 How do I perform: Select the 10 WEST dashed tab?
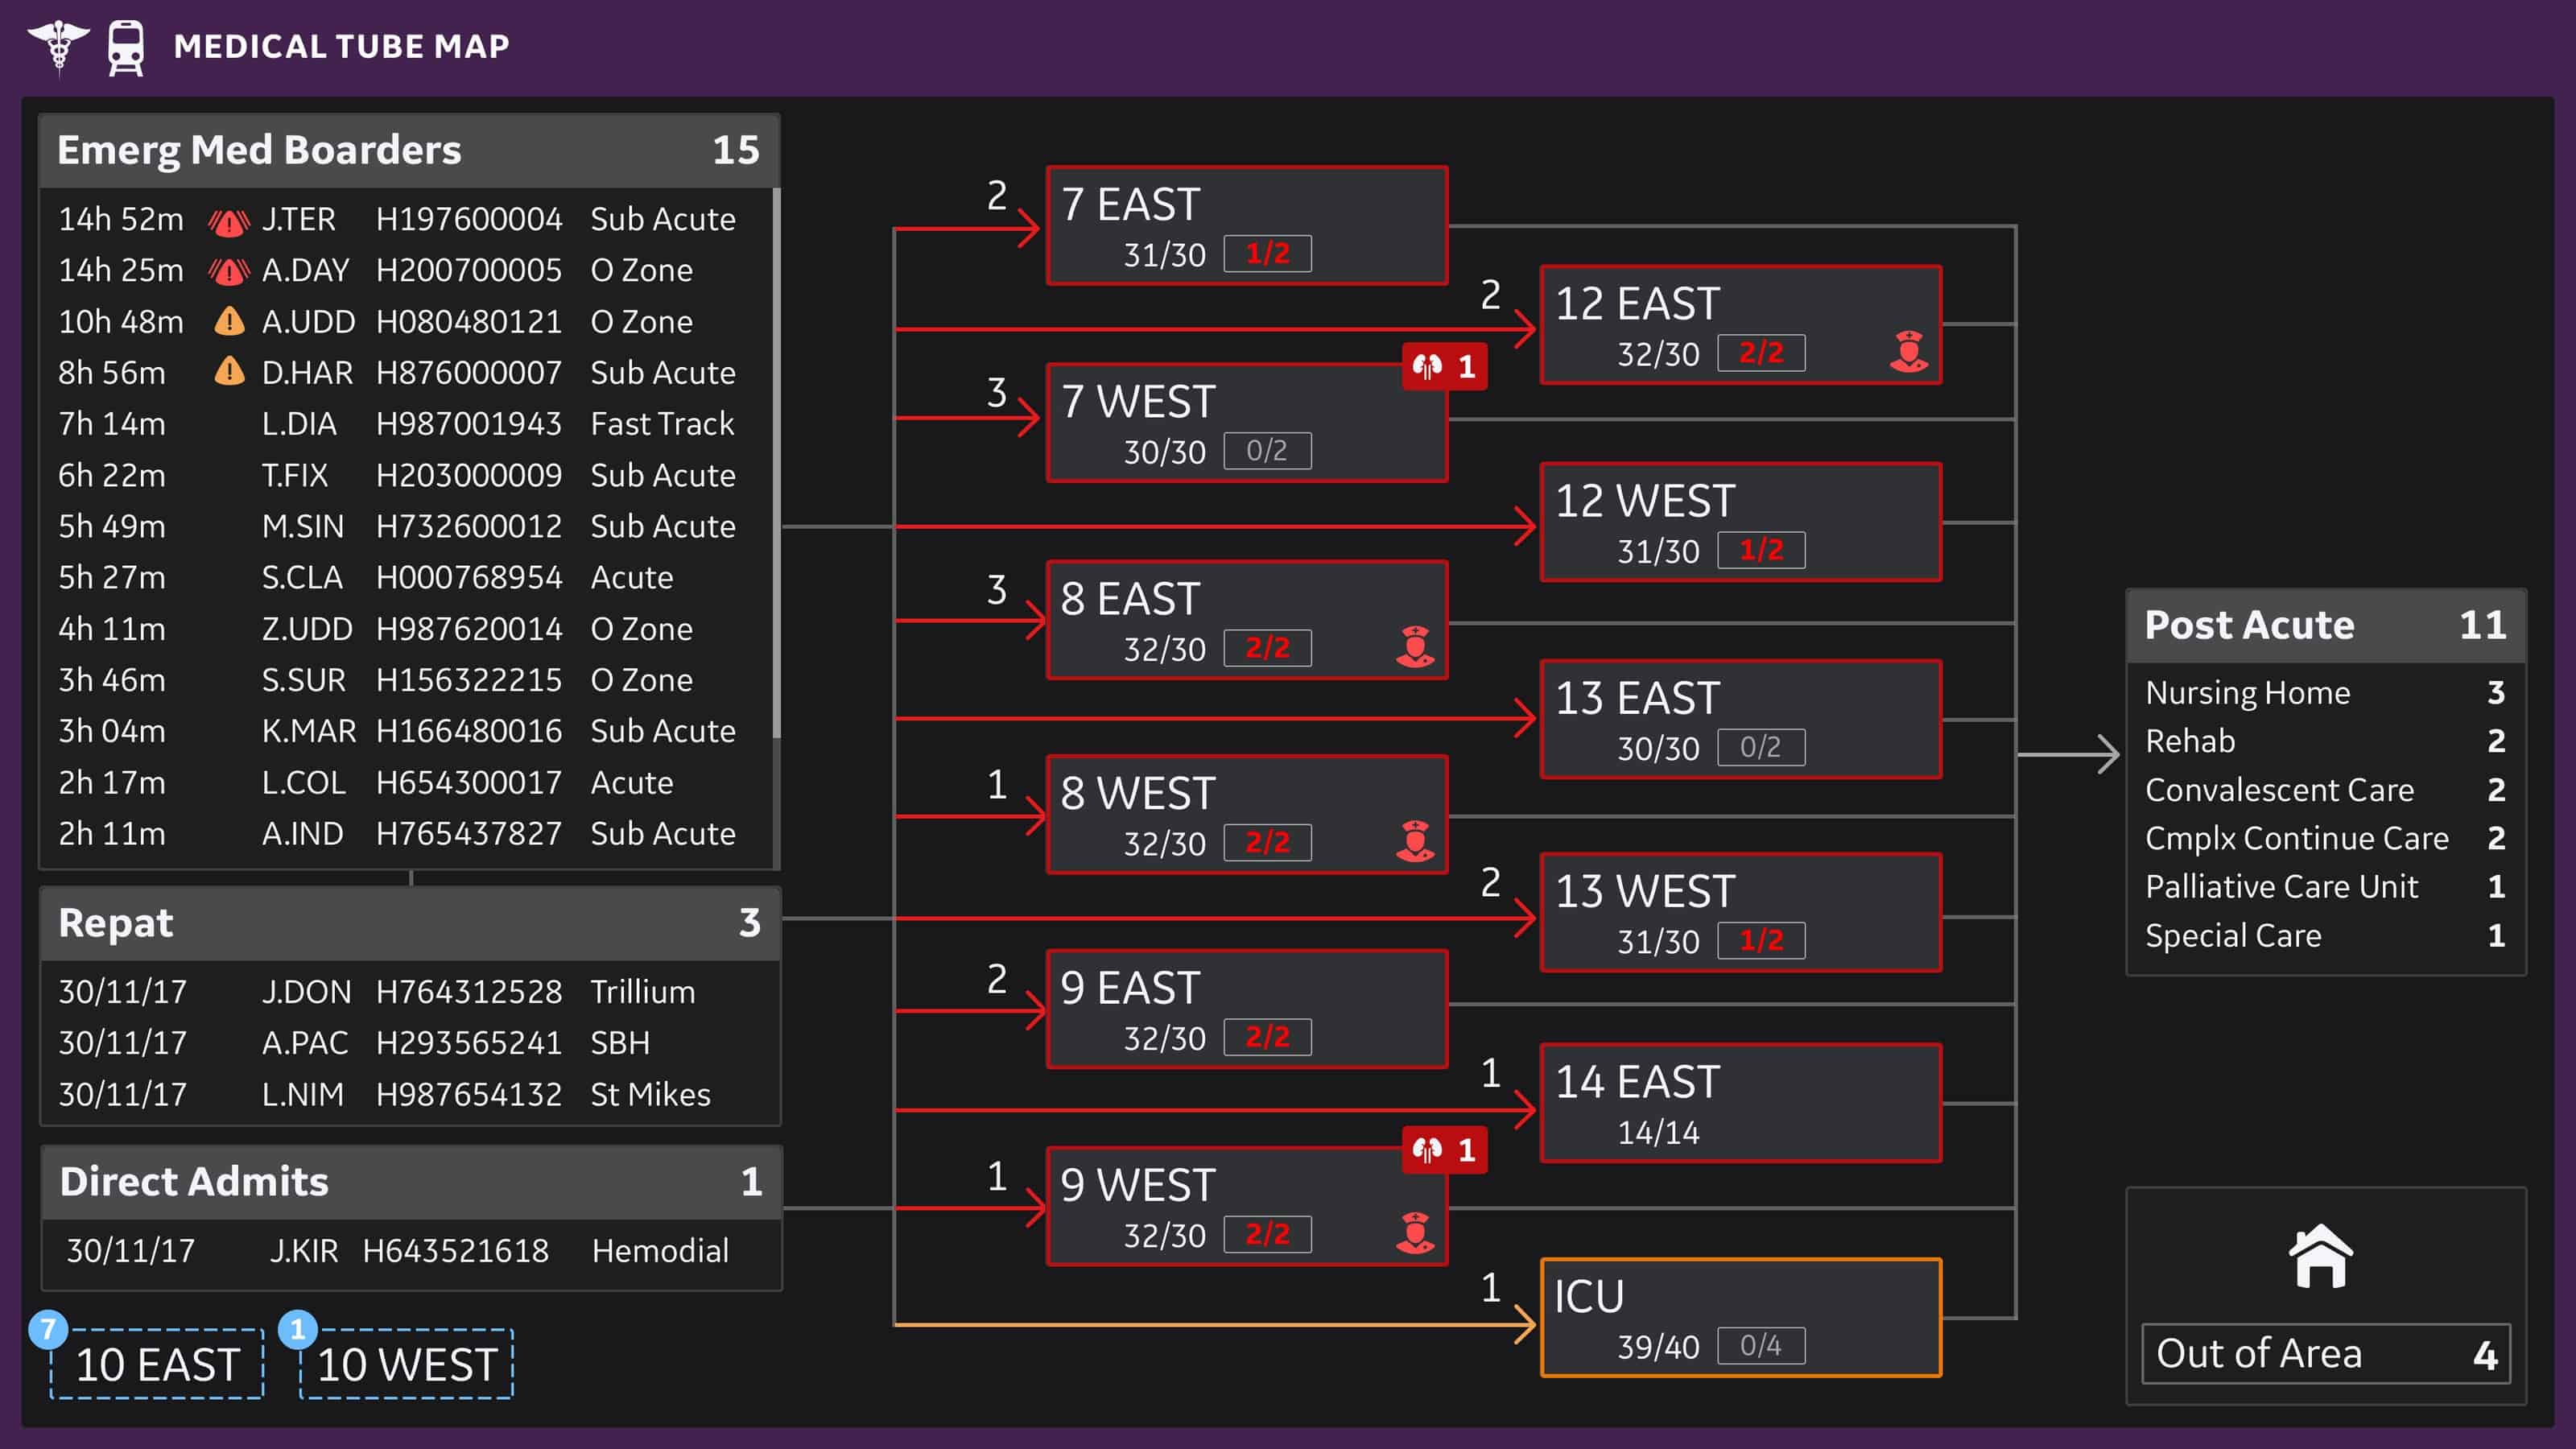[407, 1364]
